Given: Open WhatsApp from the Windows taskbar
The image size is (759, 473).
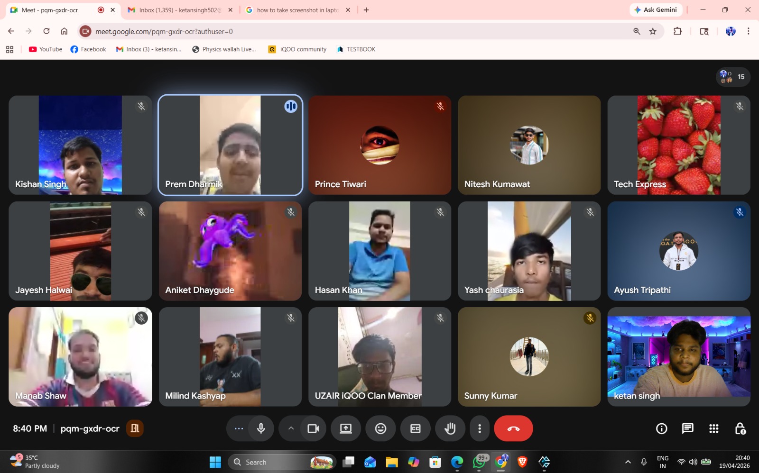Looking at the screenshot, I should click(479, 462).
